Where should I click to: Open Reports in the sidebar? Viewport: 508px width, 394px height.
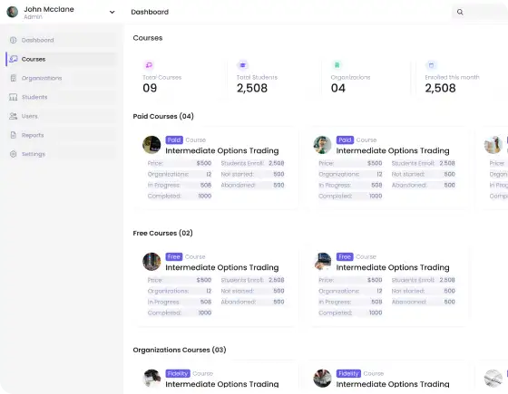tap(62, 135)
